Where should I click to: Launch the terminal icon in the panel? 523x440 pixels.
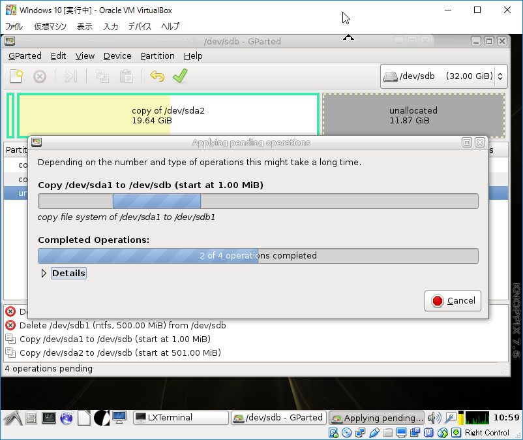[49, 418]
